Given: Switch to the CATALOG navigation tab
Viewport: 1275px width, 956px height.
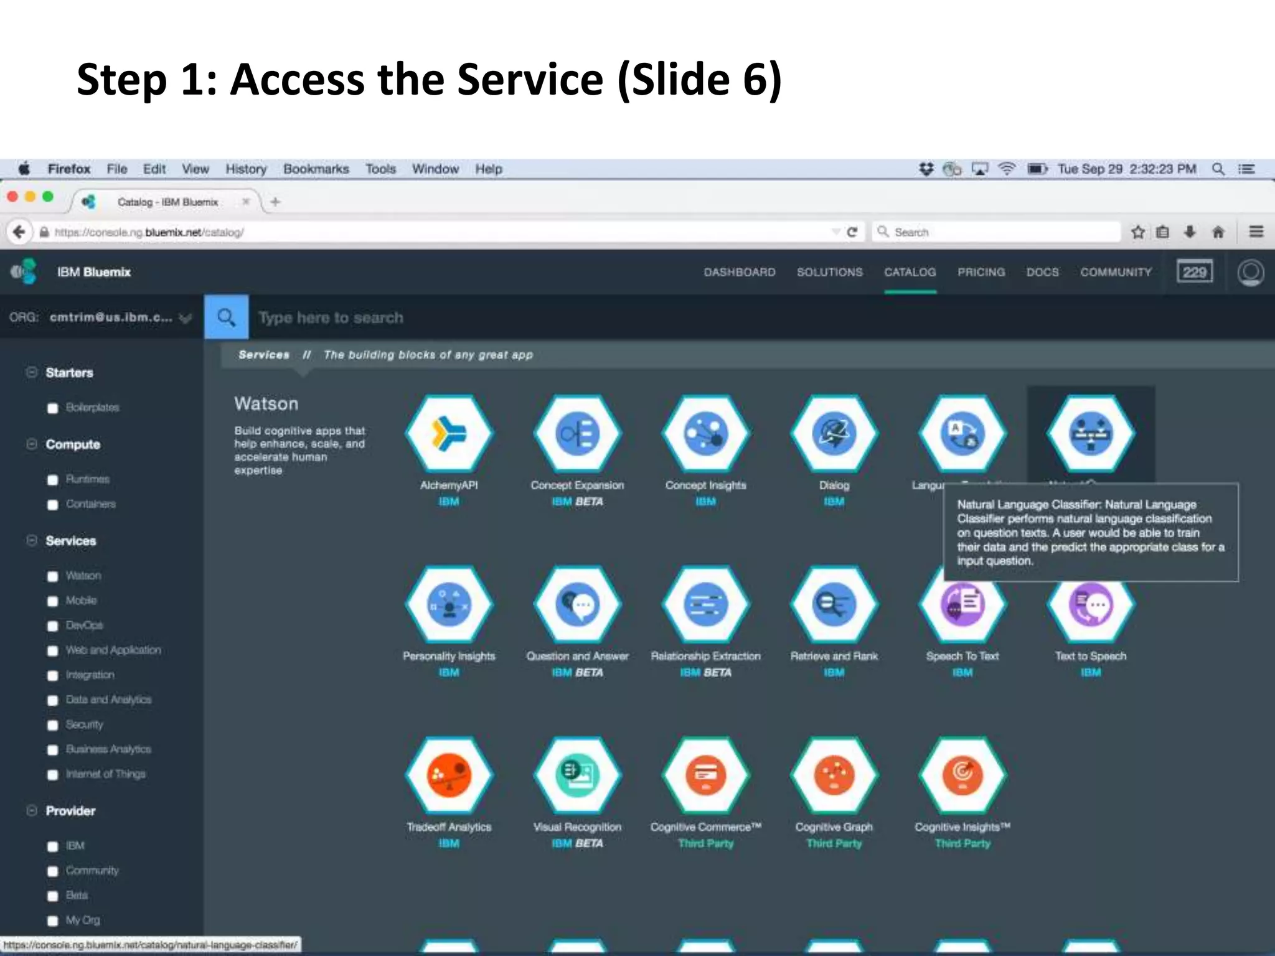Looking at the screenshot, I should click(910, 272).
